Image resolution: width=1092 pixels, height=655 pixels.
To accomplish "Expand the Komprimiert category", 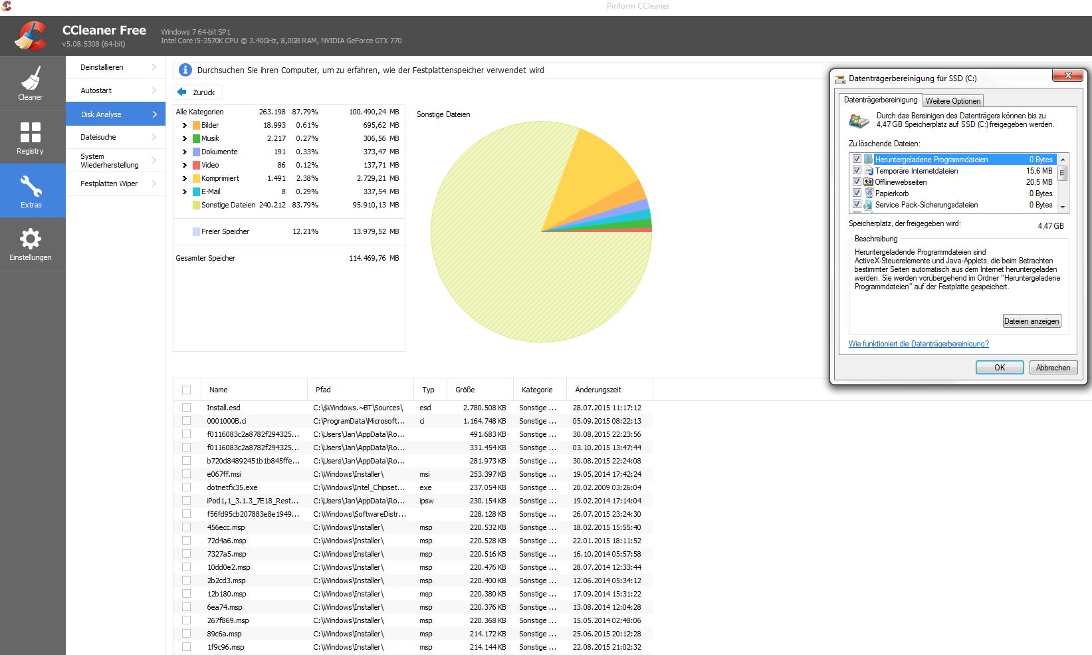I will 185,178.
